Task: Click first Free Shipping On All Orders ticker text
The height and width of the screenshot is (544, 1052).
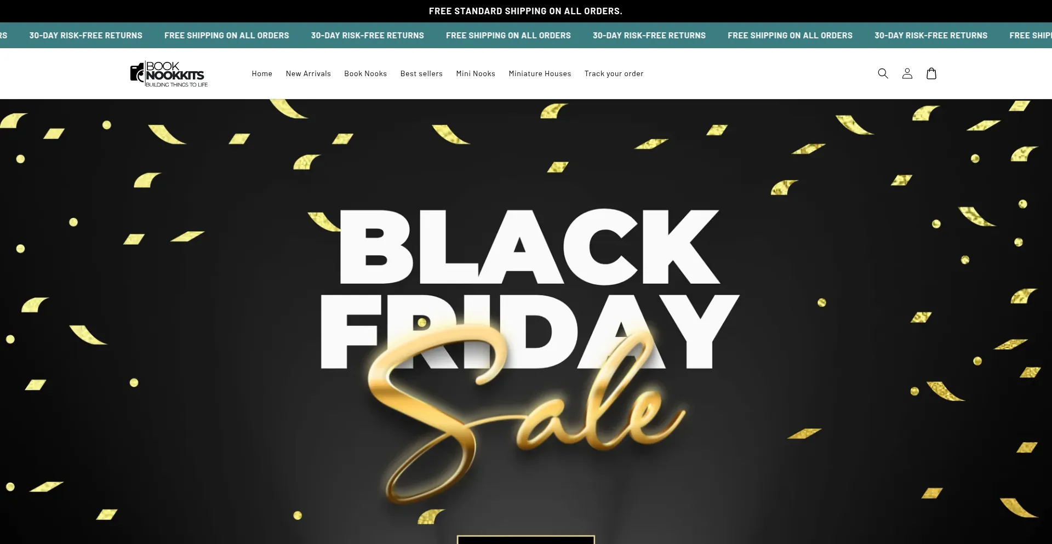Action: click(226, 35)
